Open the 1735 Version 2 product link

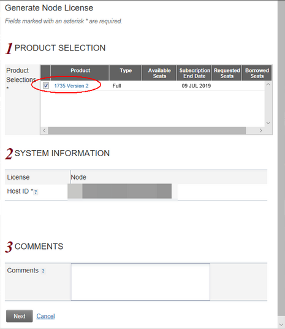coord(71,86)
